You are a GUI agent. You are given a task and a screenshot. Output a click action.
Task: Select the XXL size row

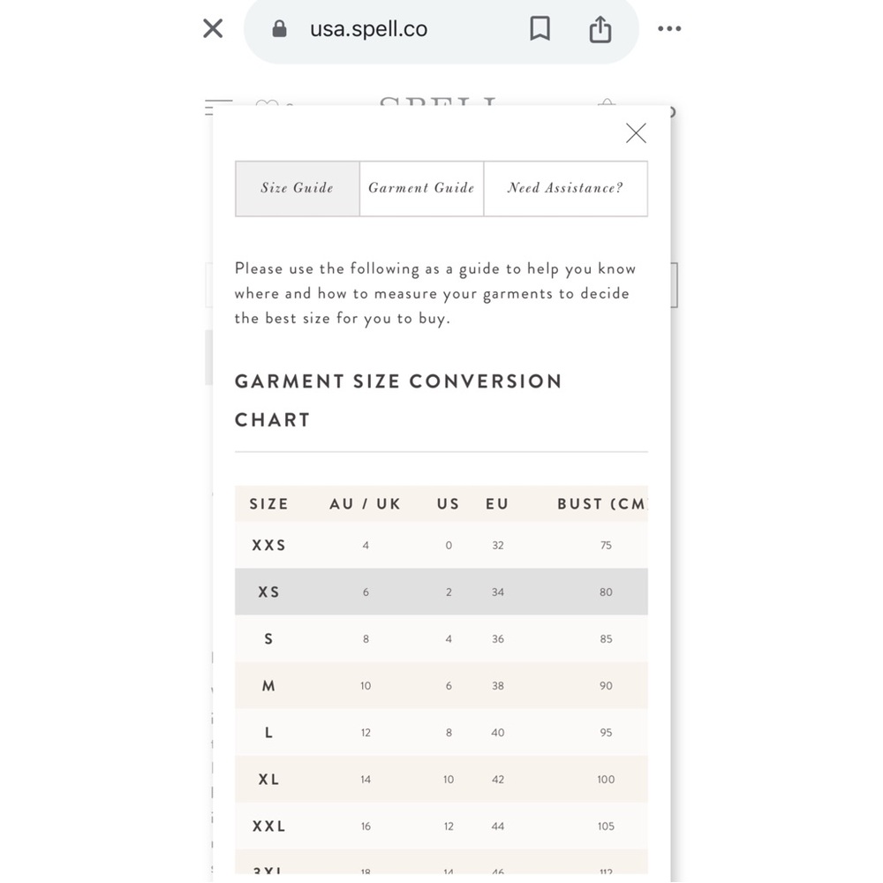(441, 826)
